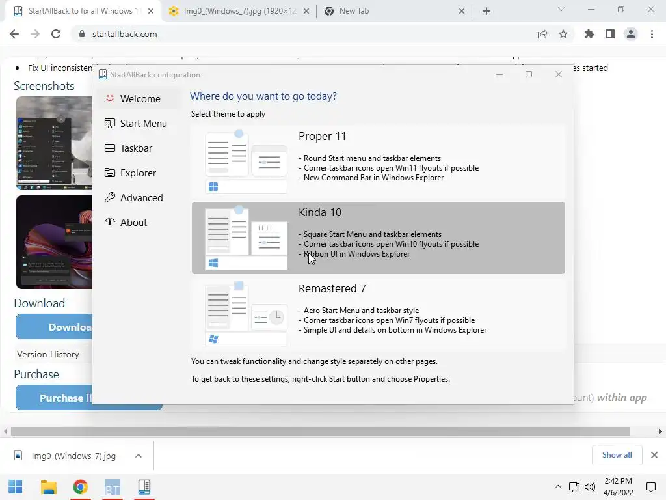The width and height of the screenshot is (666, 500).
Task: Open the second website screenshot thumbnail
Action: (x=54, y=242)
